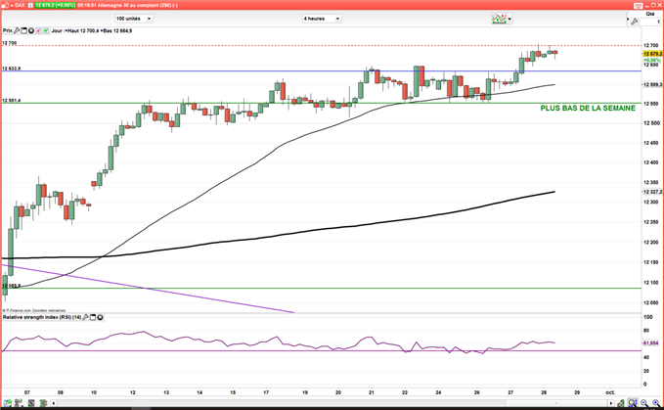Click the Prix panel window icon

[x=23, y=30]
